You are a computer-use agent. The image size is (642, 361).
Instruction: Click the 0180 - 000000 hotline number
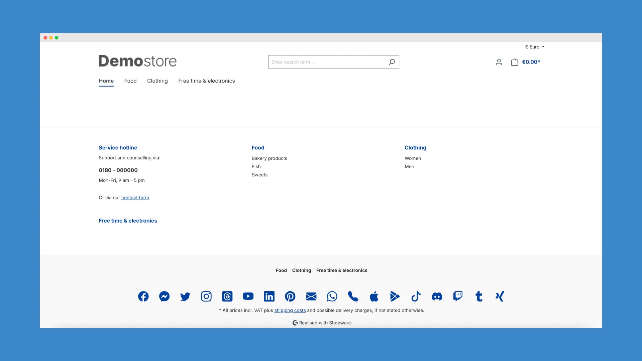tap(118, 170)
